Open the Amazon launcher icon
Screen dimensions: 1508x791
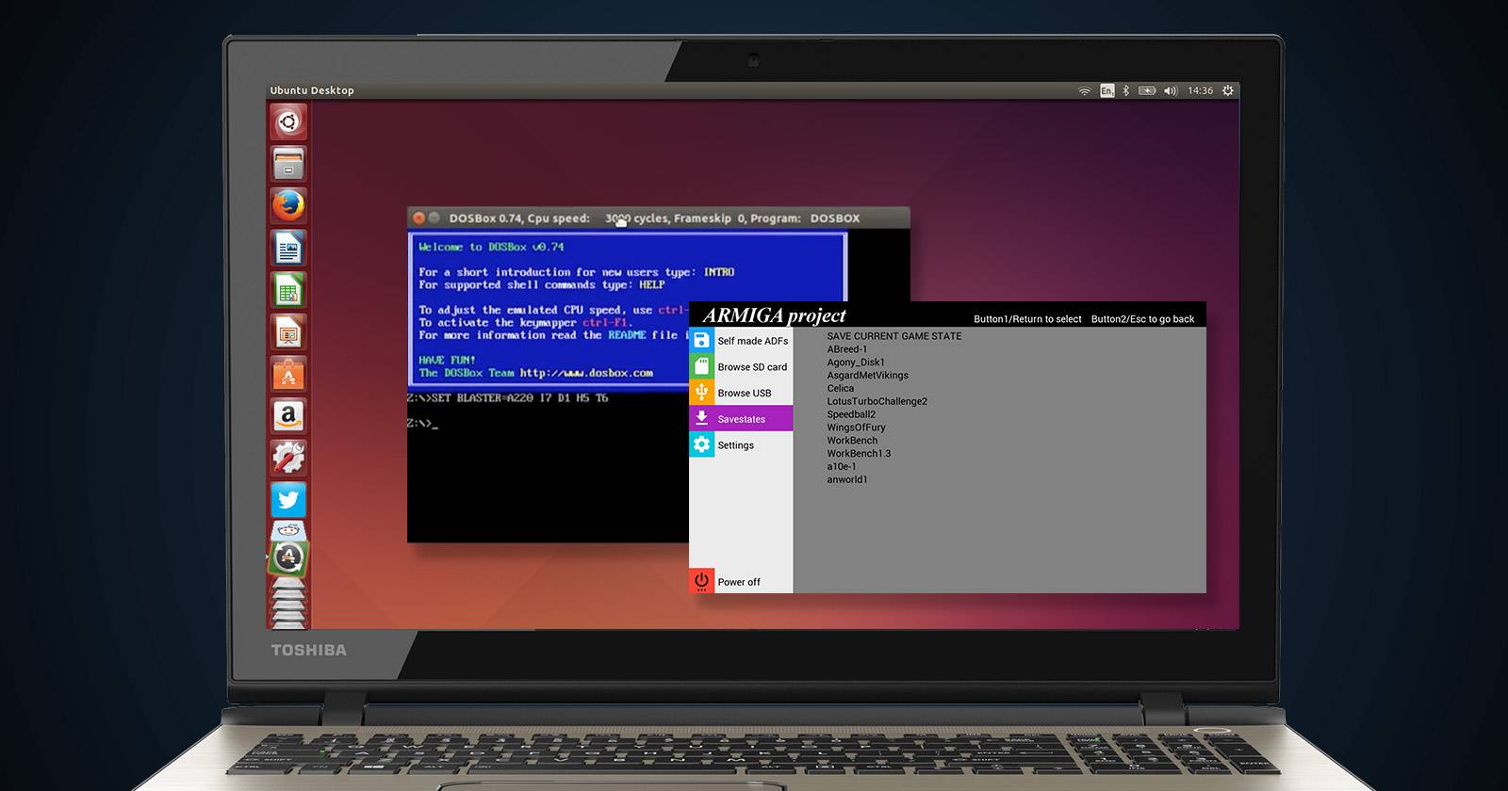point(288,416)
